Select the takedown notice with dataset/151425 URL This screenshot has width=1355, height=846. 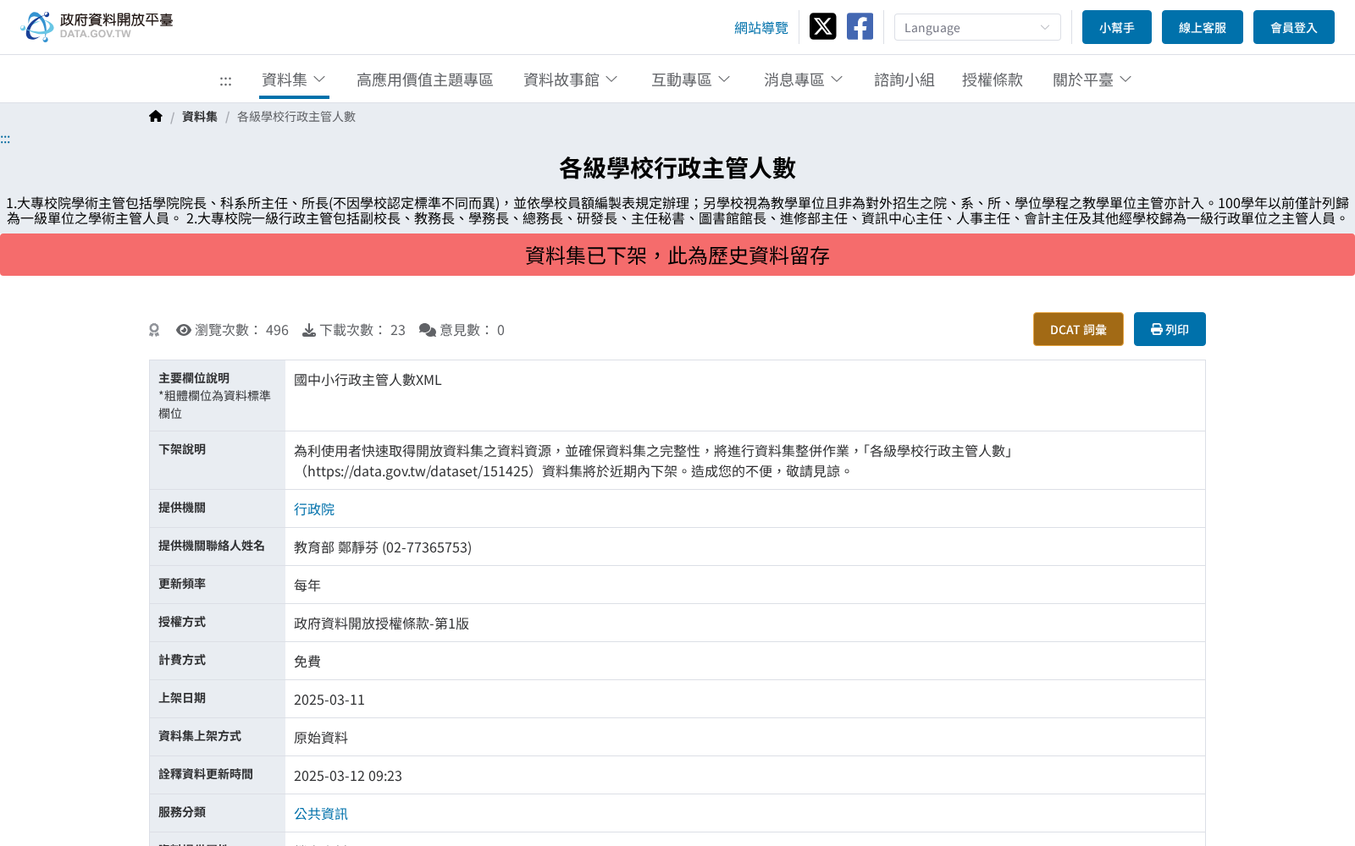click(x=654, y=461)
